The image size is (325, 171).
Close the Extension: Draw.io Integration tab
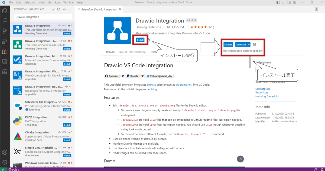coord(120,9)
